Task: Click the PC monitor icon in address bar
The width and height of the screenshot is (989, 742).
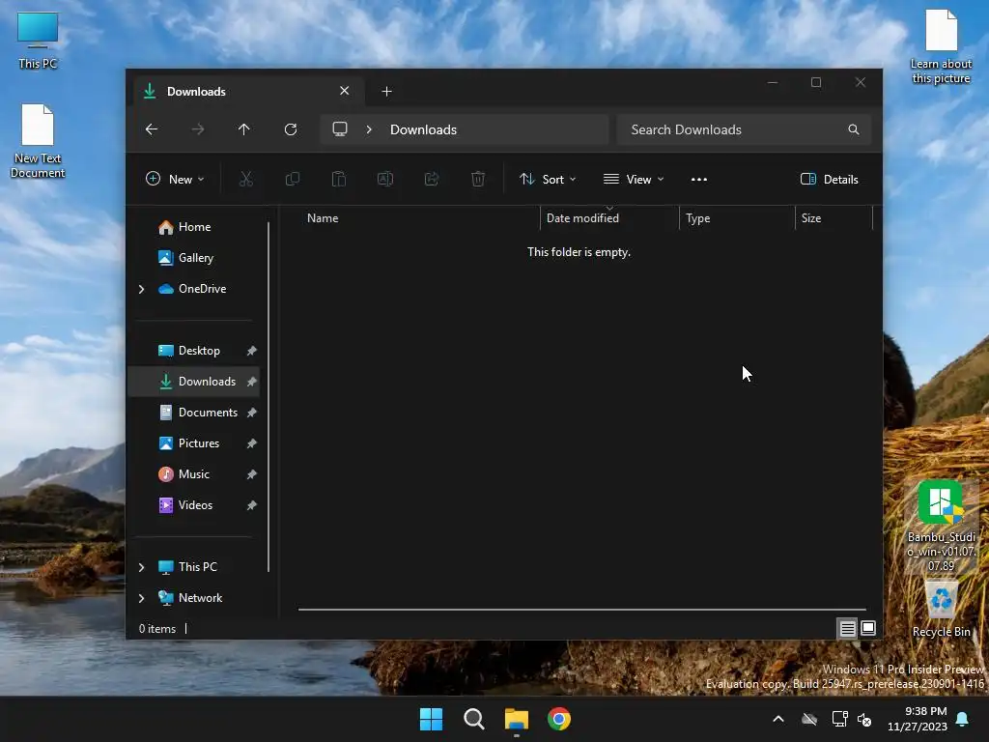Action: tap(340, 129)
